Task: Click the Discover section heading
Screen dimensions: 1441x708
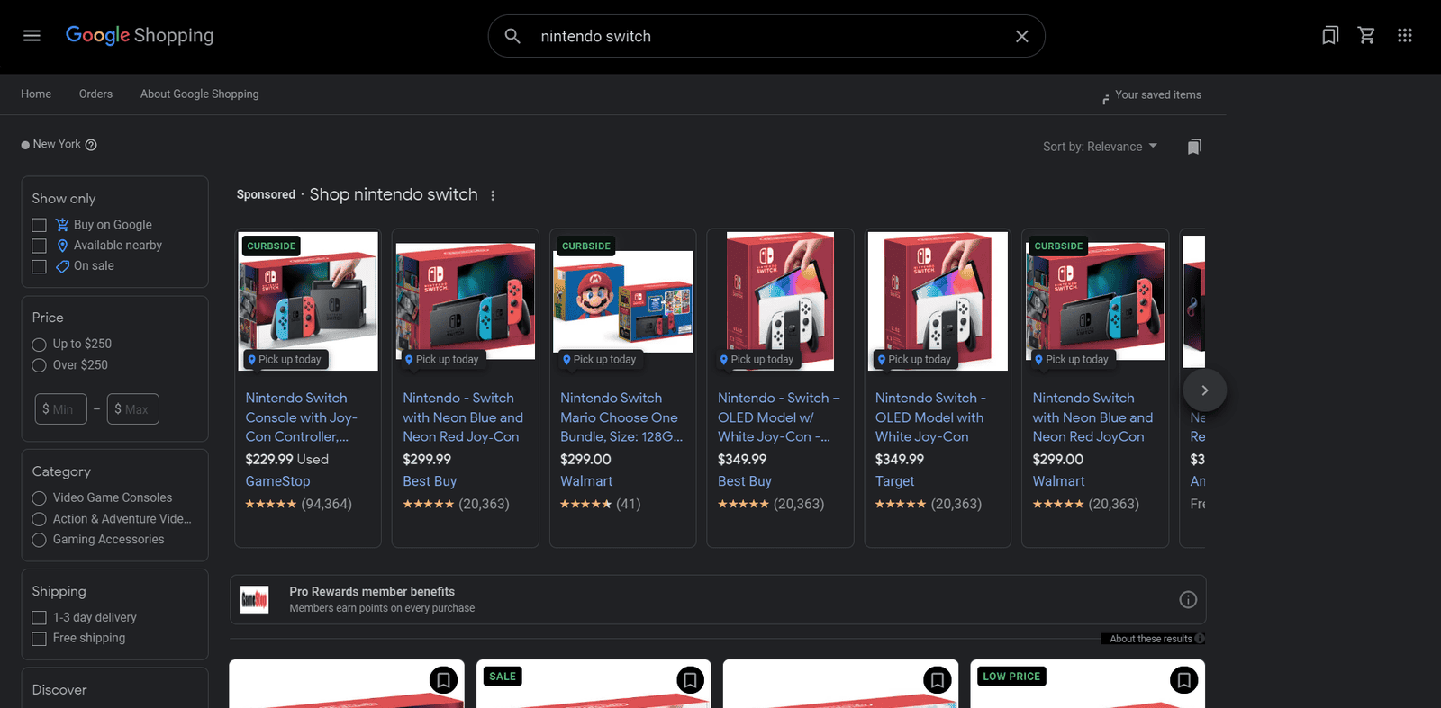Action: click(x=59, y=690)
